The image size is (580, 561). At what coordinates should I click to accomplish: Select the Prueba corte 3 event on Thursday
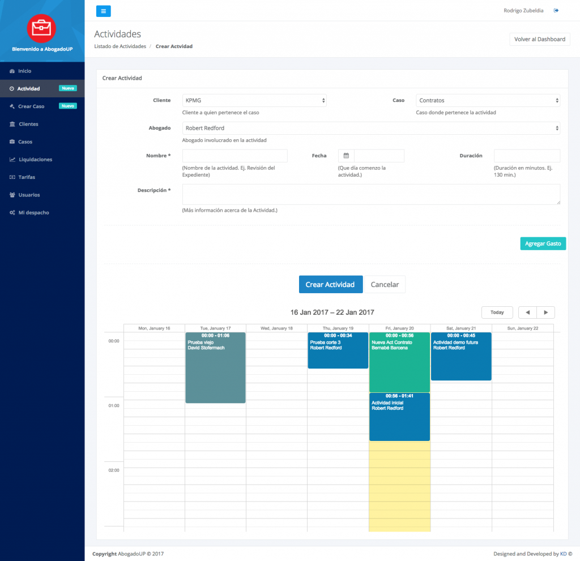tap(338, 350)
